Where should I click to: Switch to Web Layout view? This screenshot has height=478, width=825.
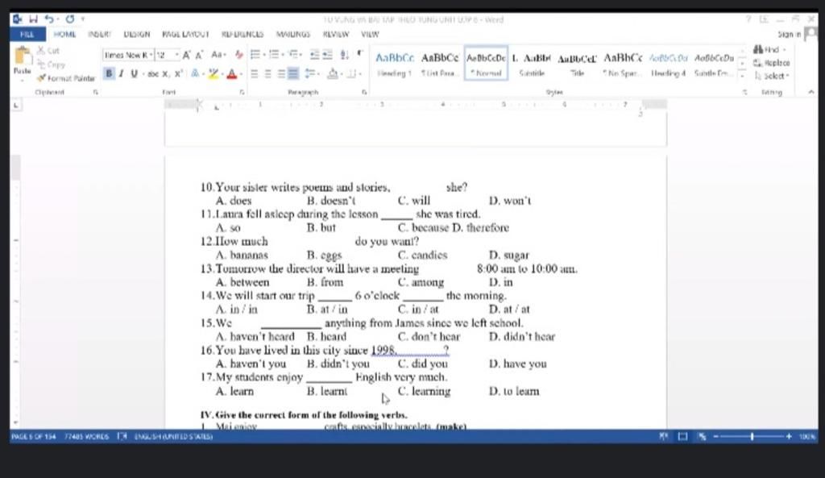702,436
